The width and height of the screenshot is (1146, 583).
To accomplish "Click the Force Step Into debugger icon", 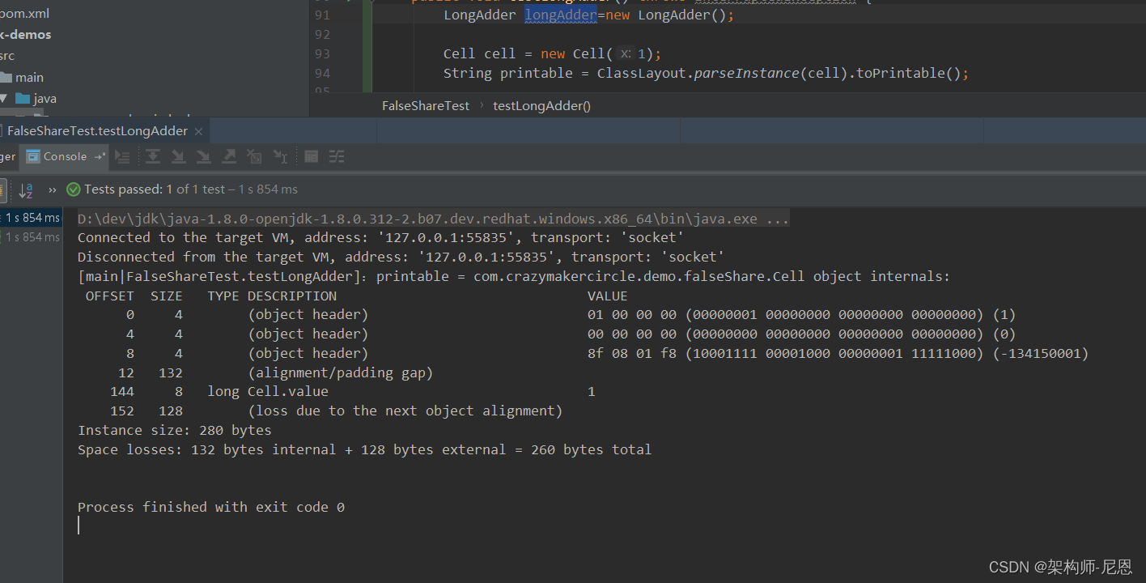I will tap(203, 156).
